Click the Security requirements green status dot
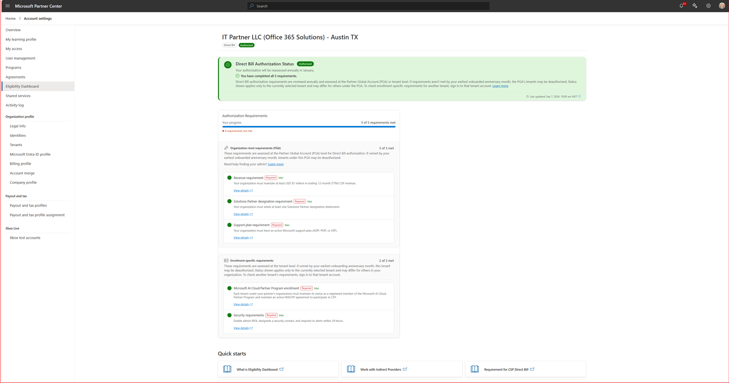This screenshot has width=729, height=383. tap(229, 315)
